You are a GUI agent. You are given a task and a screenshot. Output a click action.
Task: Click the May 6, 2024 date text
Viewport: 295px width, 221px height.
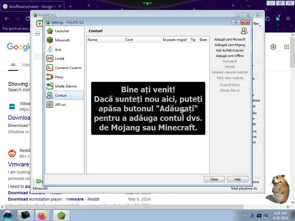point(139,199)
